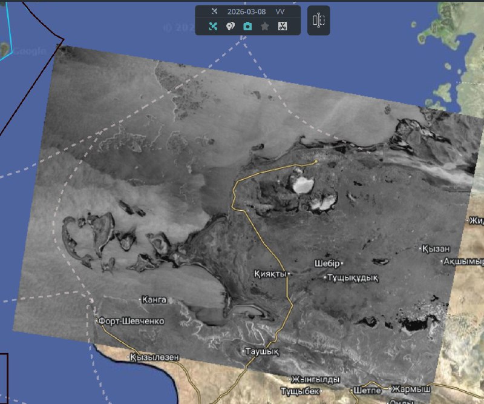Click the Форт-Шевченко city label
The height and width of the screenshot is (404, 484).
(131, 321)
